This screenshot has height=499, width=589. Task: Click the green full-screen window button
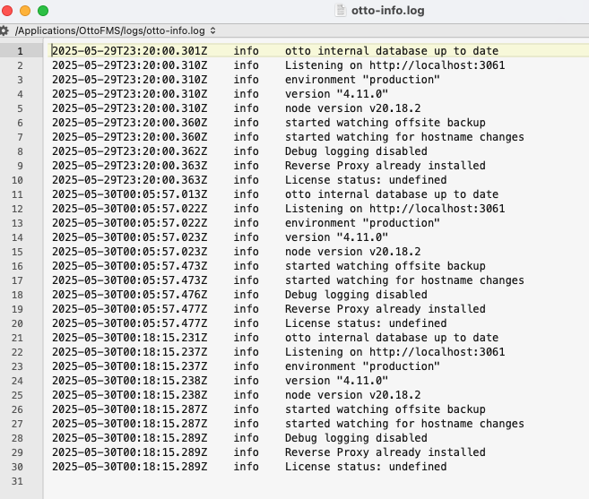pyautogui.click(x=43, y=11)
